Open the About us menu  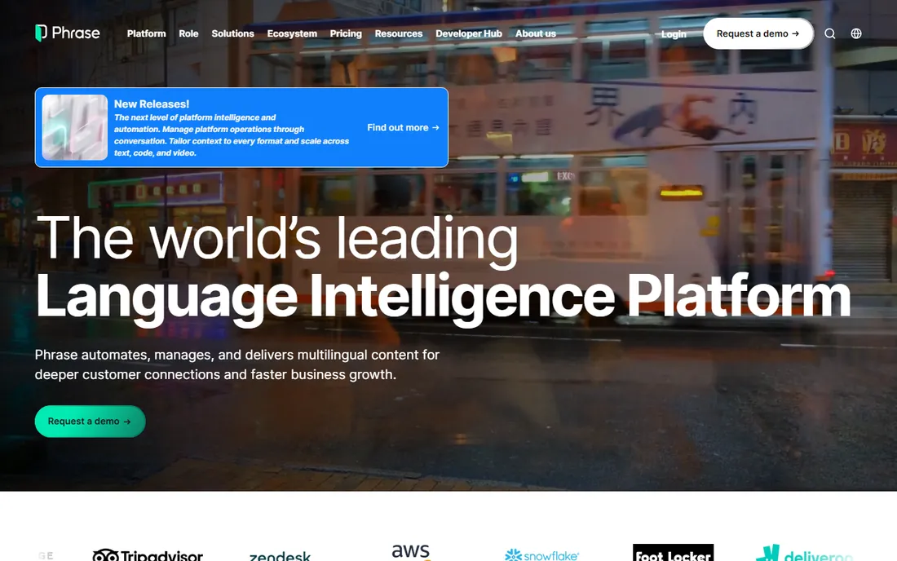click(x=536, y=33)
